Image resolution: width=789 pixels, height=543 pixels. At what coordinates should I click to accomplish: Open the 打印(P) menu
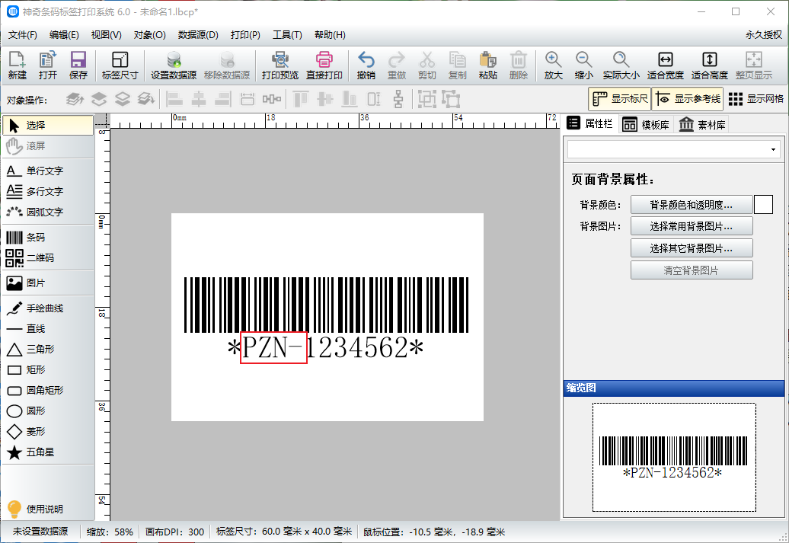245,35
